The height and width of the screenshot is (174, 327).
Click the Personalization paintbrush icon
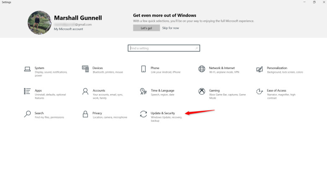[x=260, y=69]
